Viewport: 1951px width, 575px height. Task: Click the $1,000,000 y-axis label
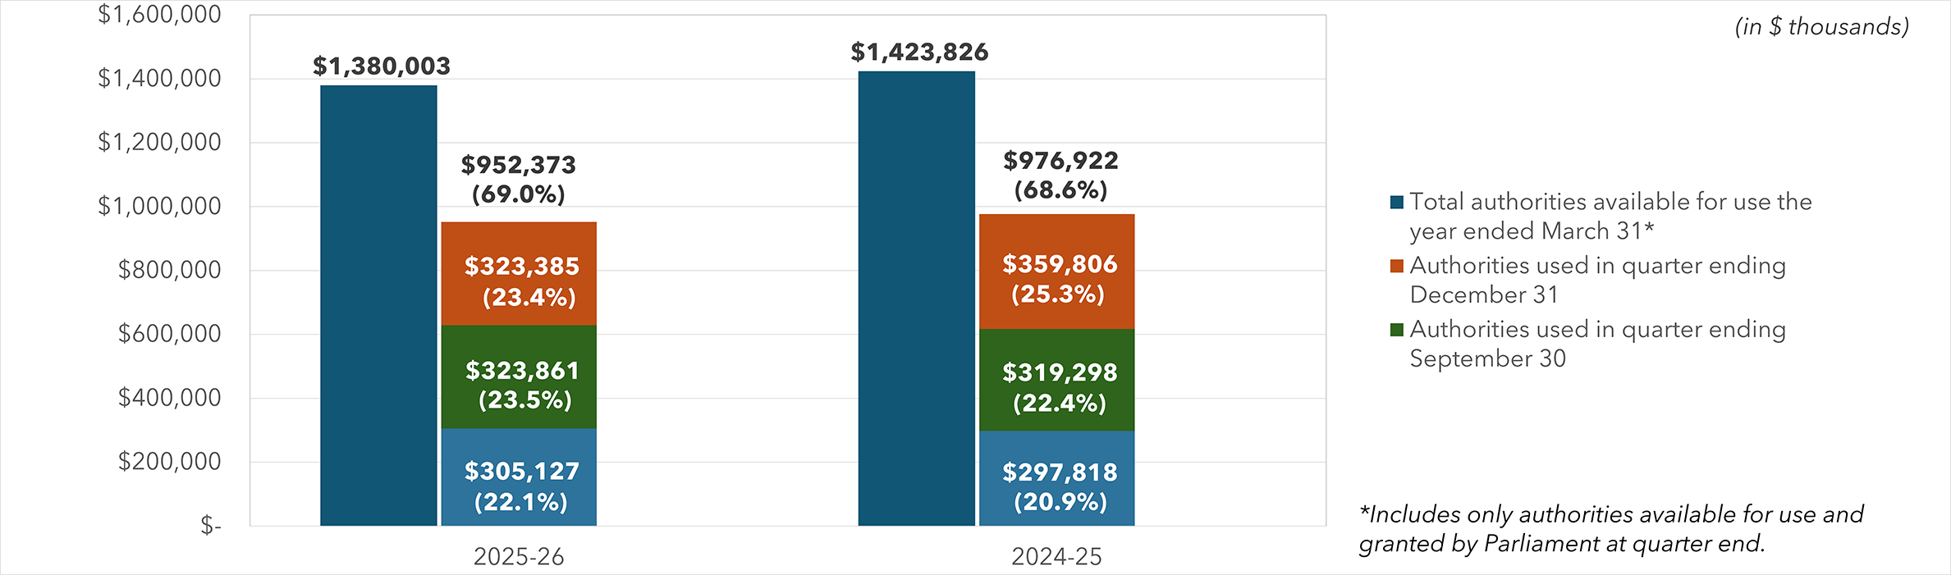pos(159,206)
